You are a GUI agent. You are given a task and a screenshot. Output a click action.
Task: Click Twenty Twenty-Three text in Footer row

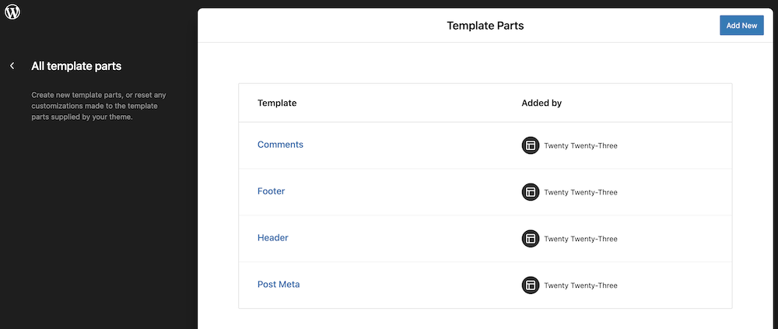pos(580,193)
